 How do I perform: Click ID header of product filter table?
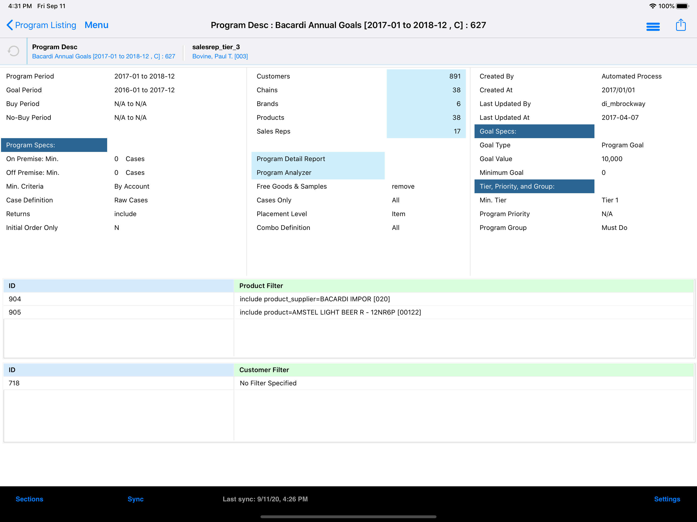(x=118, y=286)
